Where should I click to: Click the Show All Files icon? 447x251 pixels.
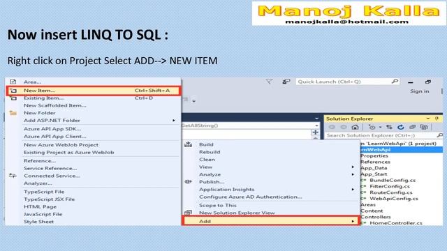tap(424, 127)
